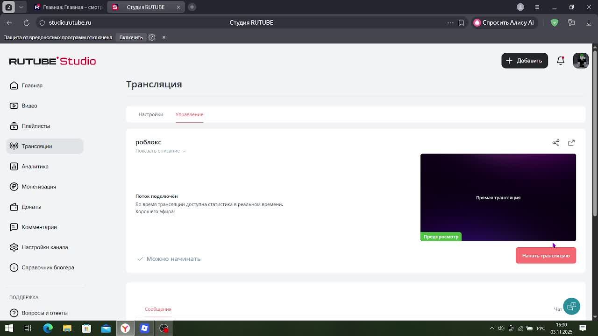598x336 pixels.
Task: Switch to the Главная RUTUBE browser tab
Action: 68,7
